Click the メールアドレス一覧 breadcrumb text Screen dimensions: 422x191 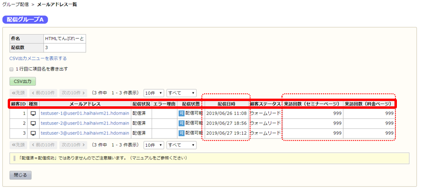tap(57, 4)
